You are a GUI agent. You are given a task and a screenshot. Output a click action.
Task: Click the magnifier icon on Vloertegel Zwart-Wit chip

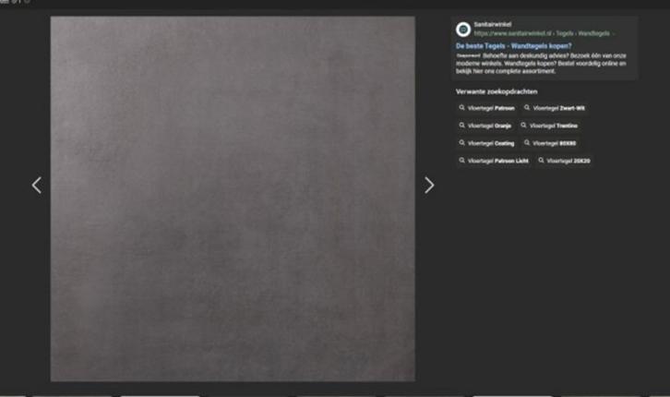pos(528,108)
